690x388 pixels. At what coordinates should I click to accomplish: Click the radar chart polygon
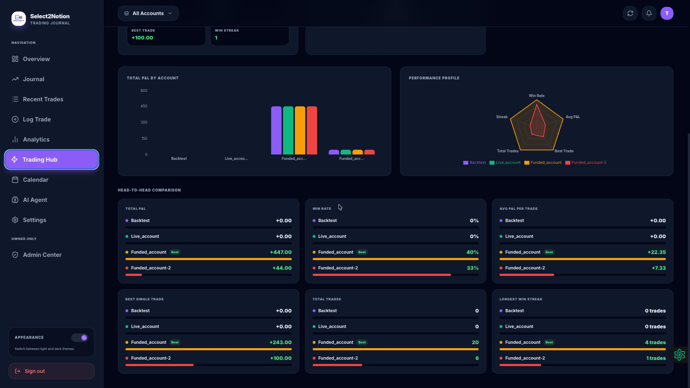[537, 126]
